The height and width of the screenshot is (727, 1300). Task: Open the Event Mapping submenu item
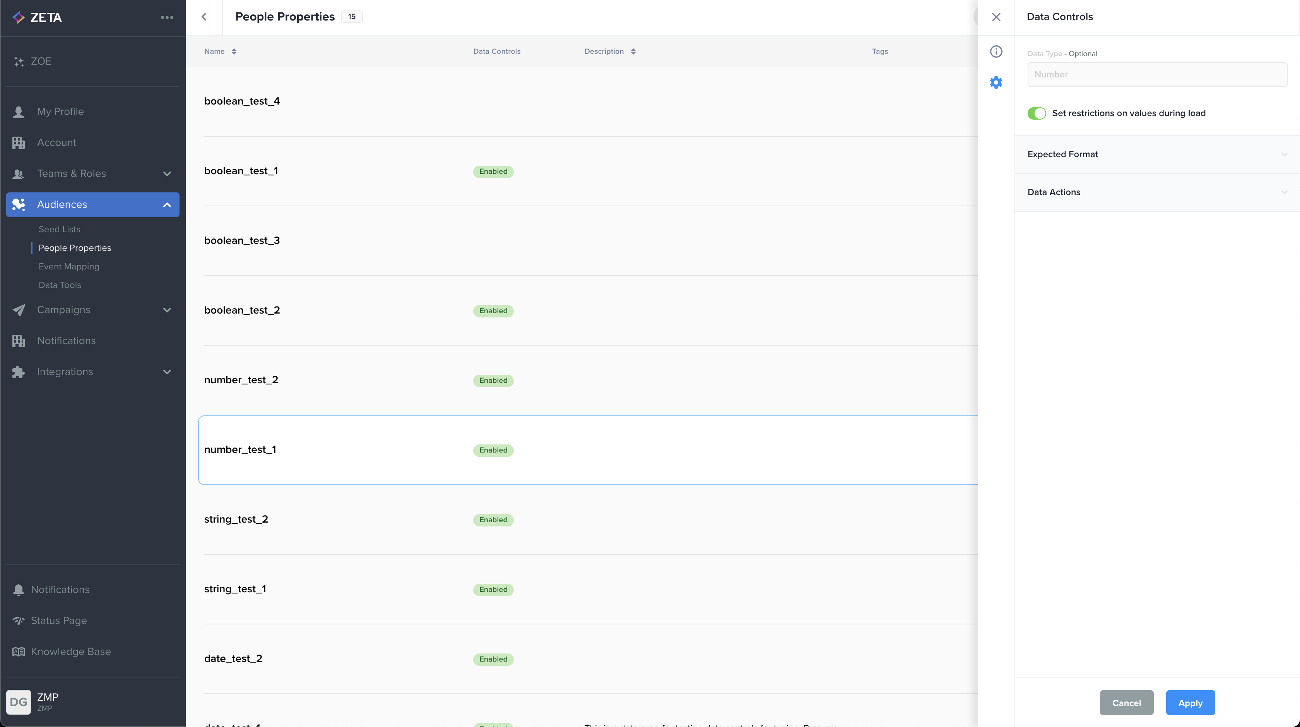tap(68, 267)
